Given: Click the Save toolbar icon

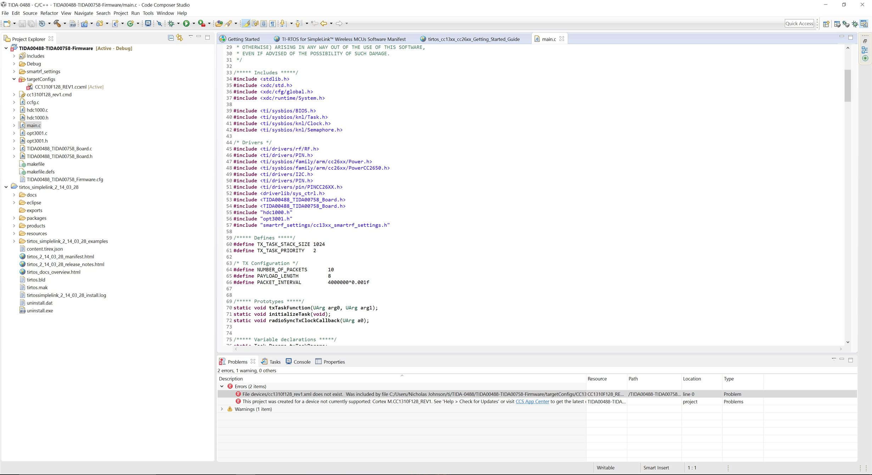Looking at the screenshot, I should [22, 23].
